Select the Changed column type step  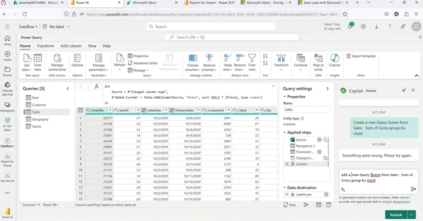(x=305, y=158)
